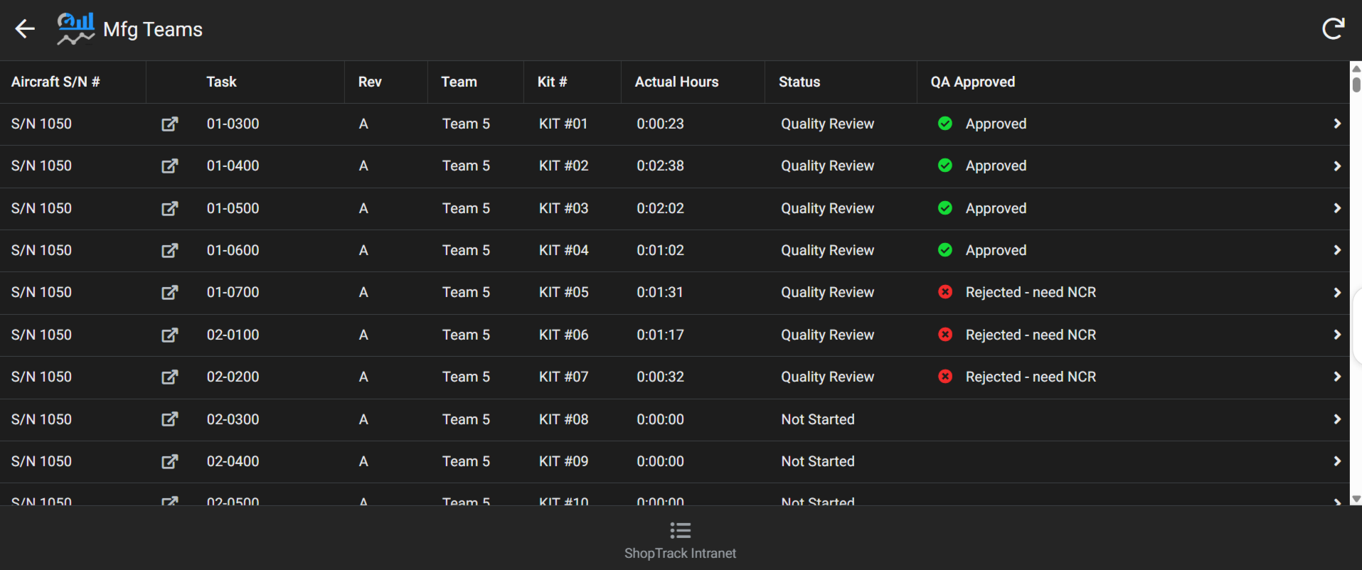This screenshot has width=1362, height=570.
Task: Expand row chevron for task 02-0300
Action: pyautogui.click(x=1337, y=419)
